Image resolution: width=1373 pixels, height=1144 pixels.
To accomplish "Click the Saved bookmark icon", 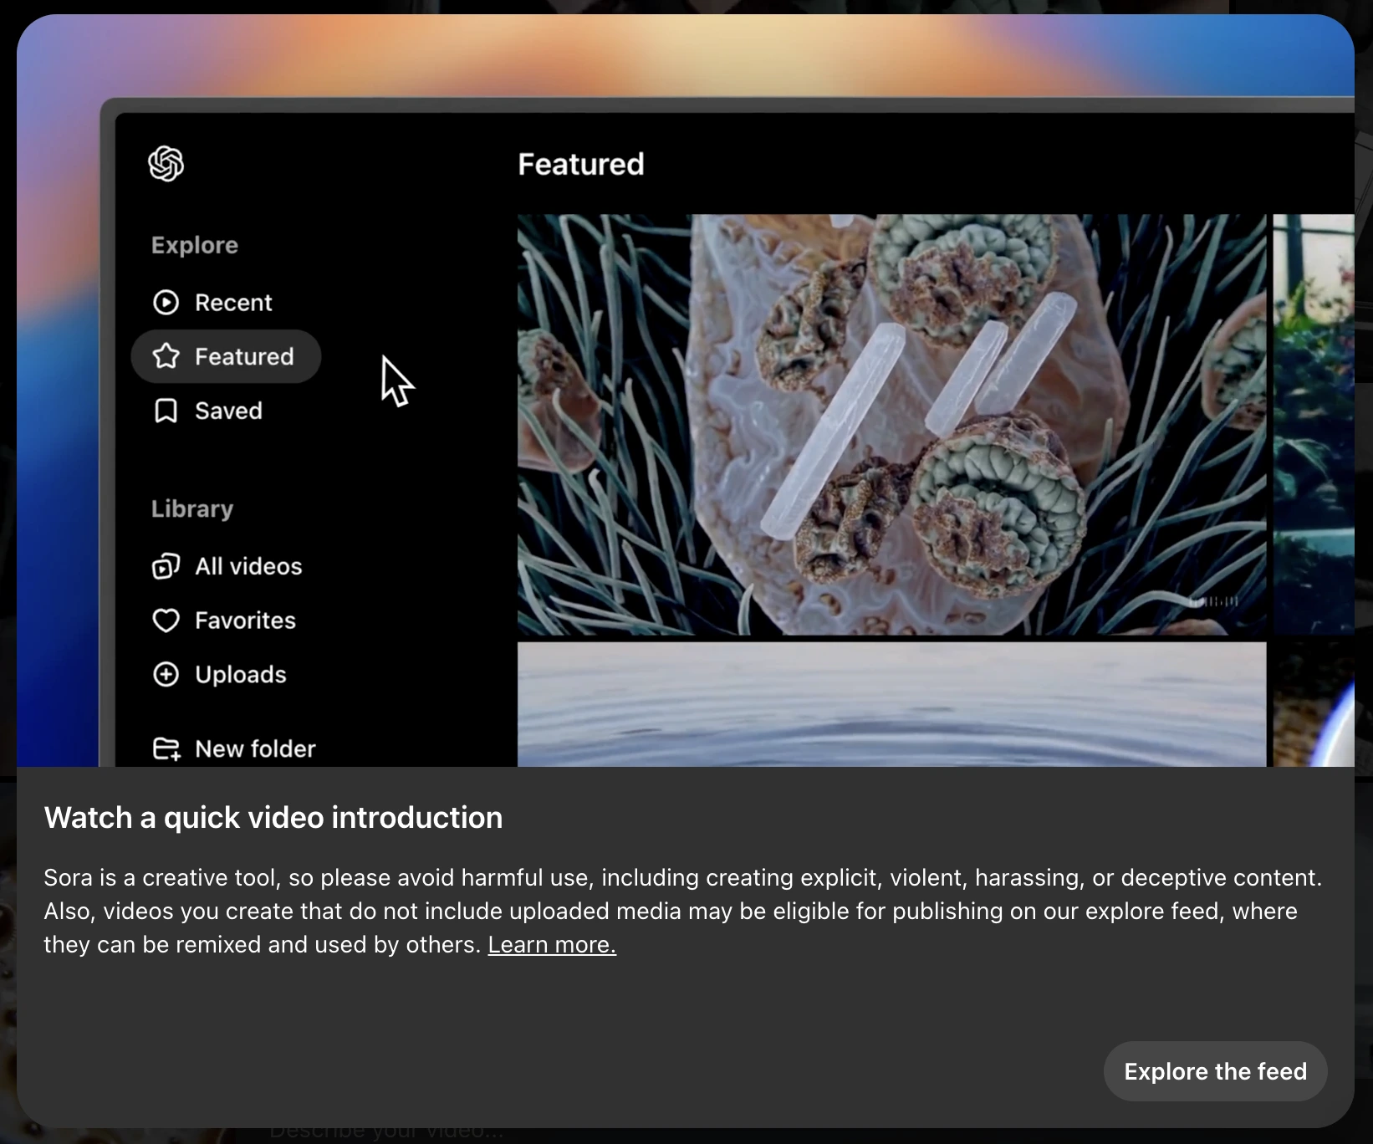I will (166, 411).
